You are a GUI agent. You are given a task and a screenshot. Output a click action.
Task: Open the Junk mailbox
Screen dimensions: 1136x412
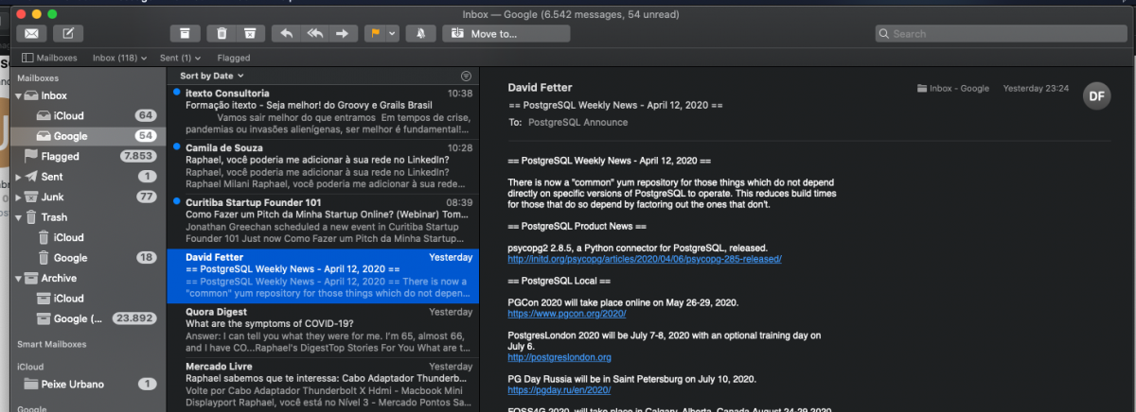pos(87,197)
